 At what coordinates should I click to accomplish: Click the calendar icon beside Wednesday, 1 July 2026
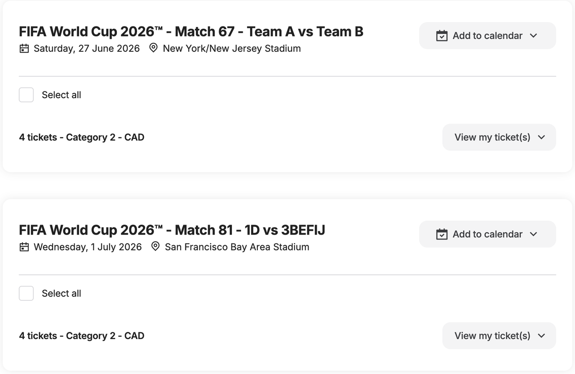(24, 247)
